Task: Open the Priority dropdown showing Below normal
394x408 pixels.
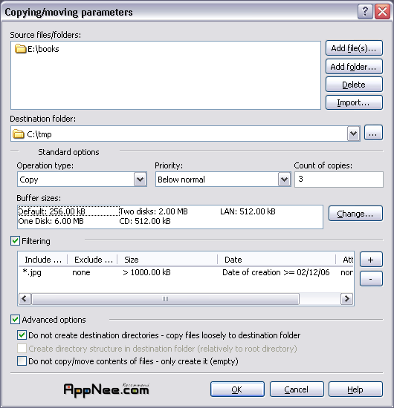Action: (284, 180)
